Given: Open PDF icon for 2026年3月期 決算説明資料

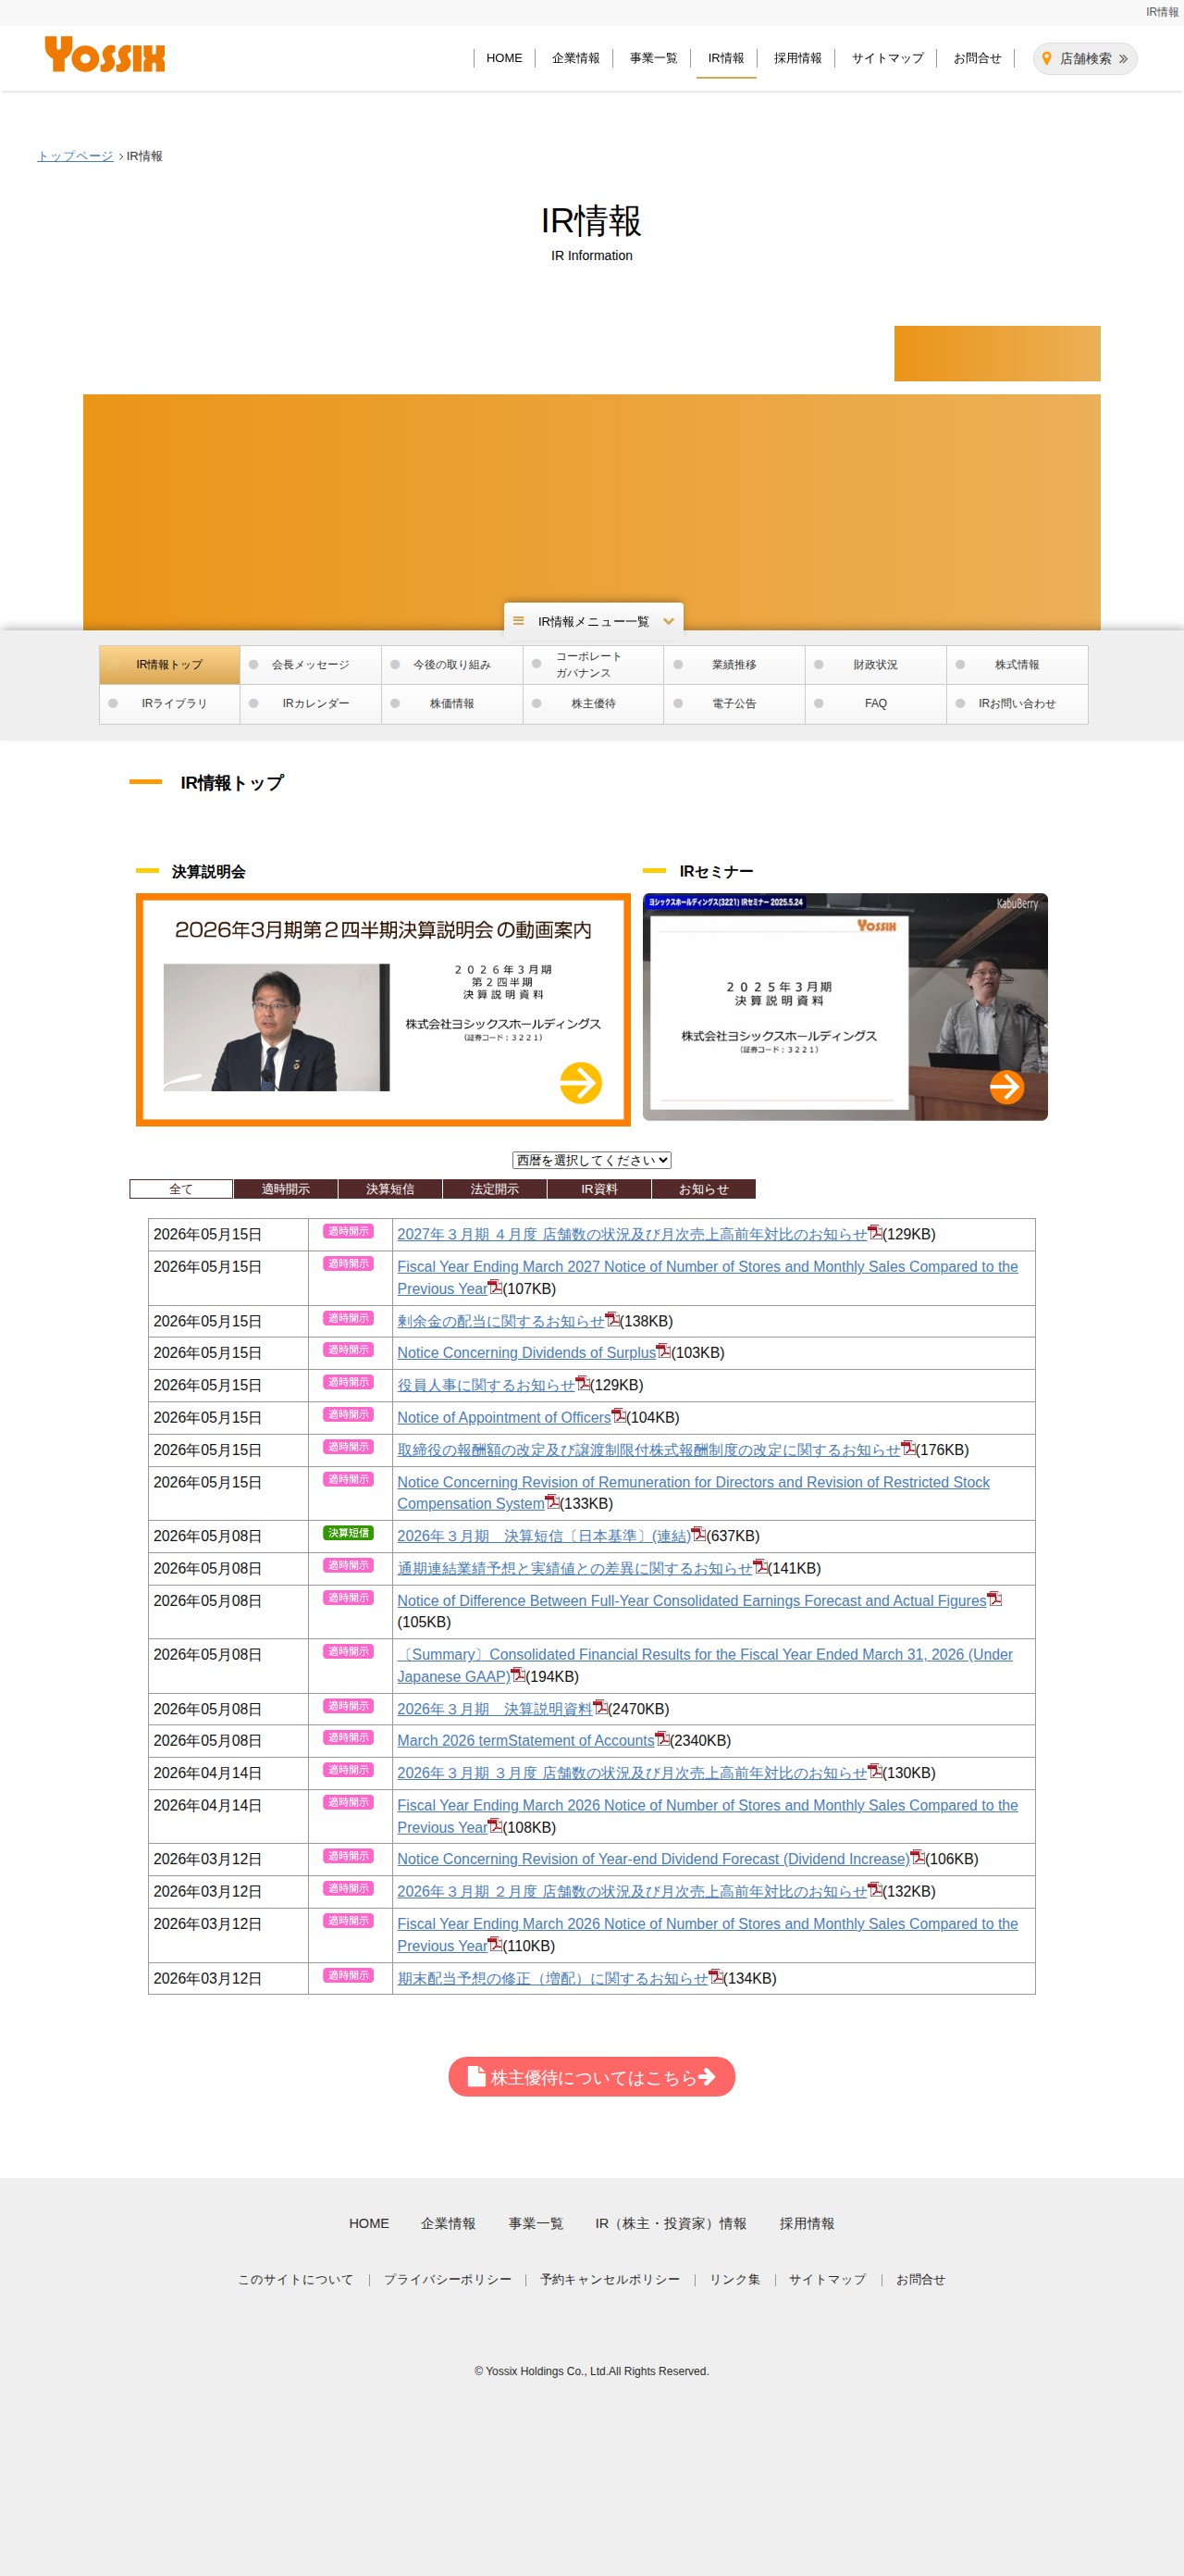Looking at the screenshot, I should tap(599, 1706).
